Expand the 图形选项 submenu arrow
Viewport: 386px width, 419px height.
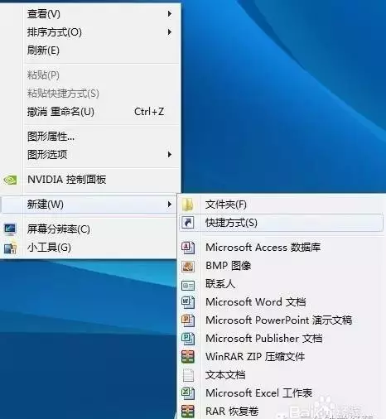click(170, 155)
